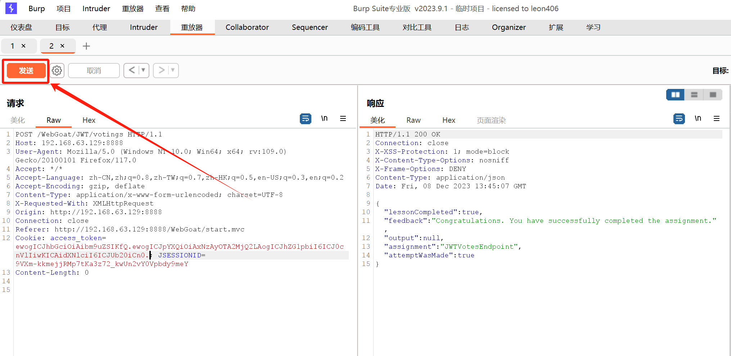Open back history dropdown arrow
Image resolution: width=731 pixels, height=356 pixels.
tap(144, 70)
